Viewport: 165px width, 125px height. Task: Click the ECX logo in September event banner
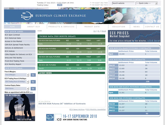[x=50, y=117]
